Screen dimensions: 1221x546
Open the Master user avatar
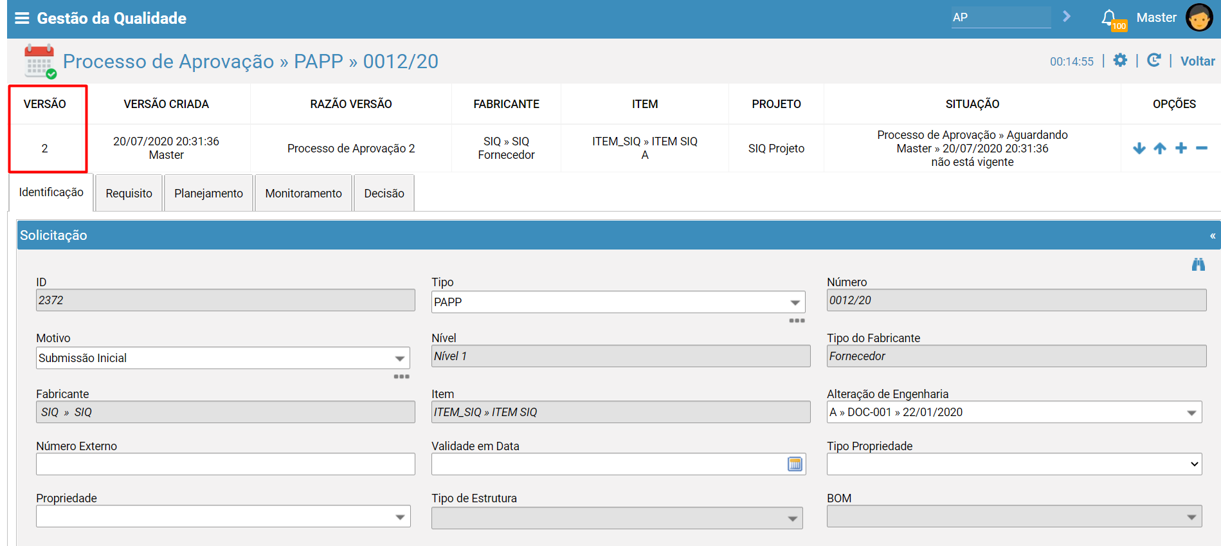(x=1199, y=17)
